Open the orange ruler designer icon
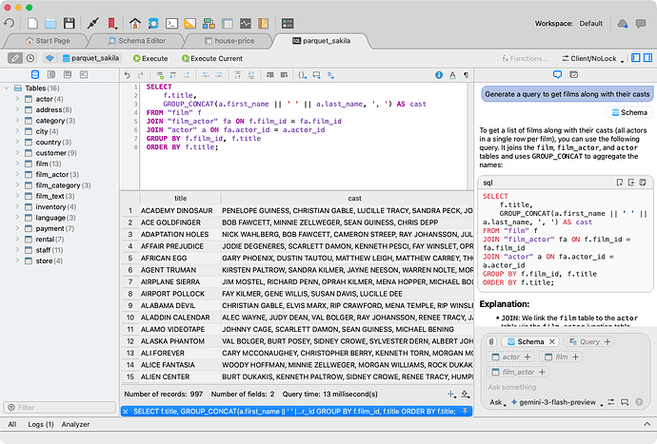This screenshot has height=444, width=657. point(189,24)
